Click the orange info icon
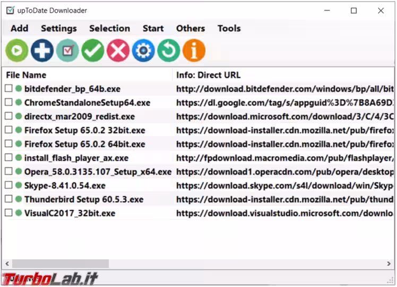 click(x=194, y=50)
